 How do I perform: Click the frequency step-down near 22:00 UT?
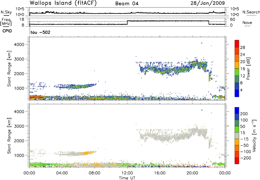(209, 22)
